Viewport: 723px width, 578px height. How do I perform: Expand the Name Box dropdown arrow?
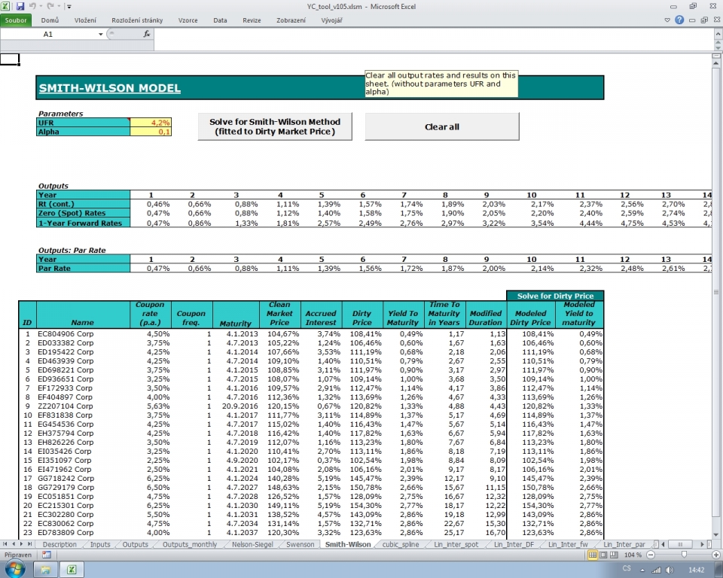[100, 34]
